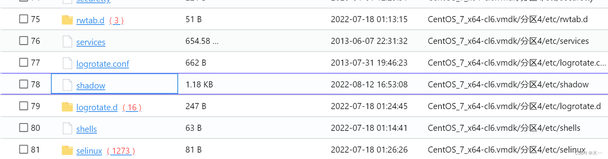The height and width of the screenshot is (159, 608).
Task: Click the logrotate.conf file icon
Action: pyautogui.click(x=67, y=64)
